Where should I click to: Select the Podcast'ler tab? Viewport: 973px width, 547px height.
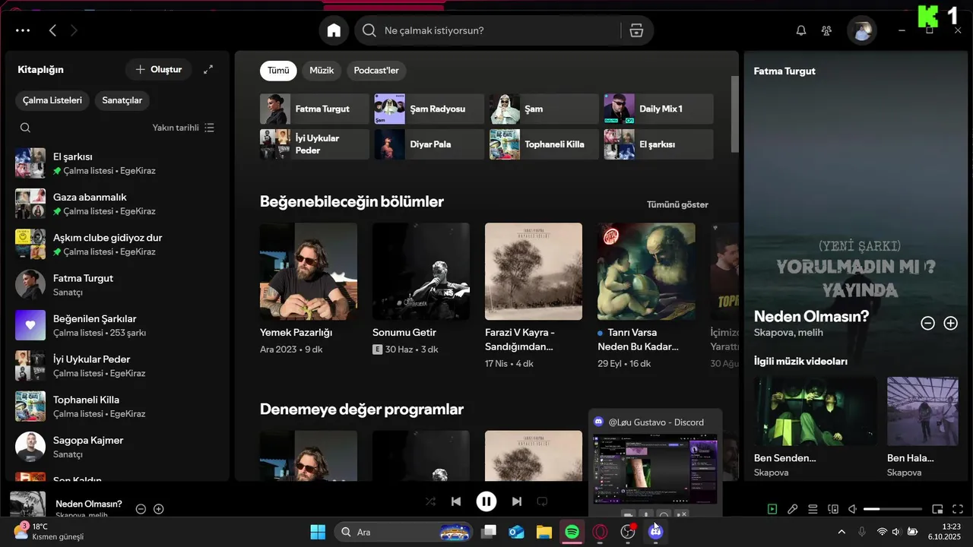[376, 71]
